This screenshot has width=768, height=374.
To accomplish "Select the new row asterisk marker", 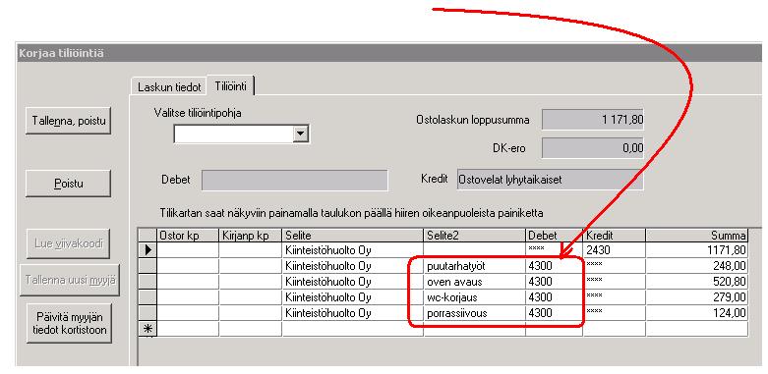I will point(148,329).
